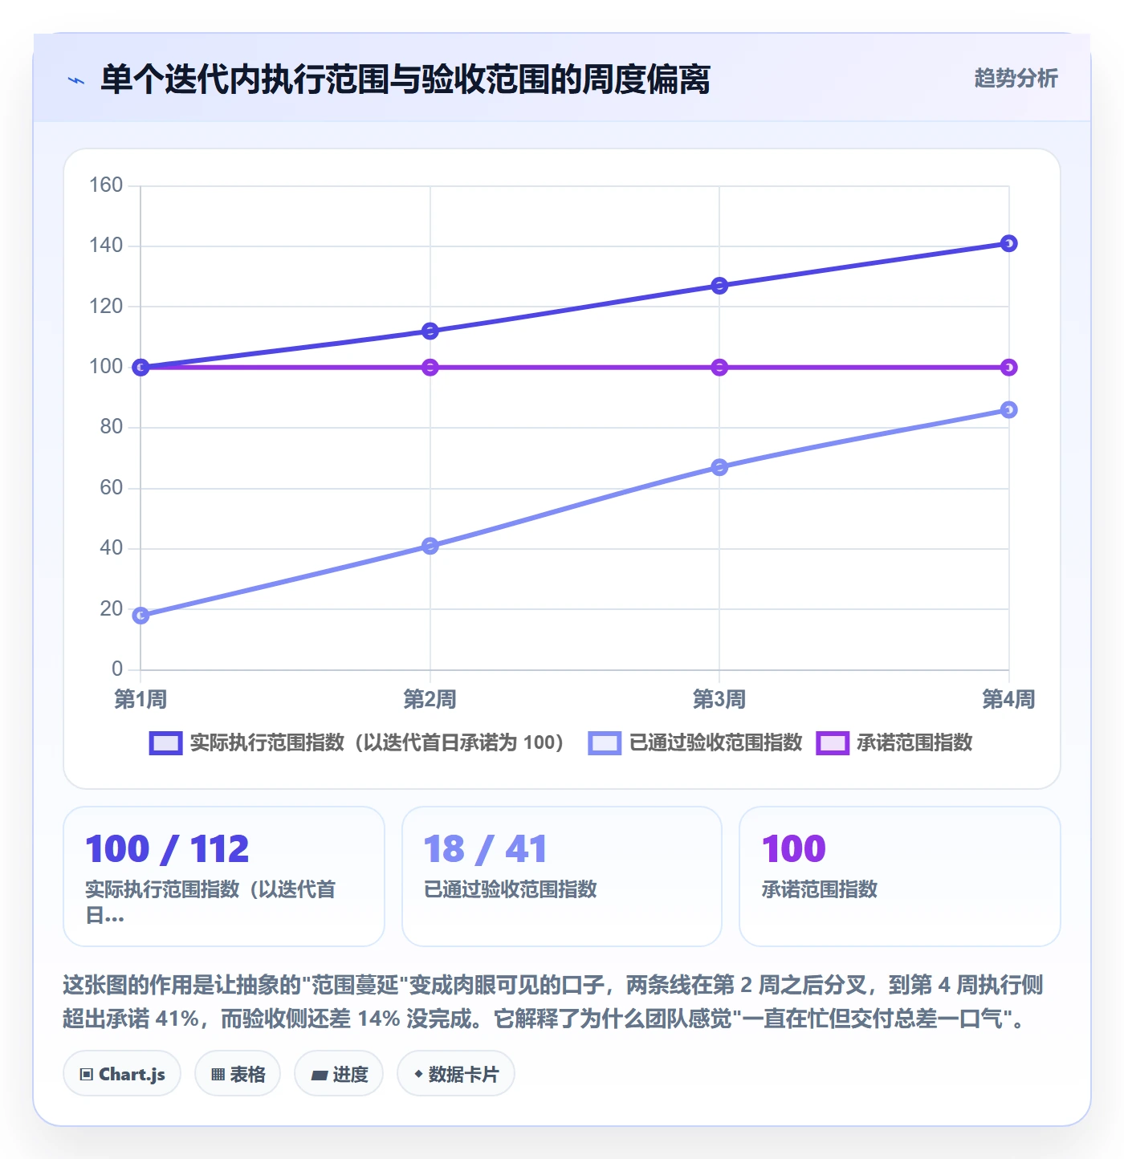Click the 第4周 point on the actual execution line
This screenshot has width=1124, height=1159.
(x=1009, y=243)
